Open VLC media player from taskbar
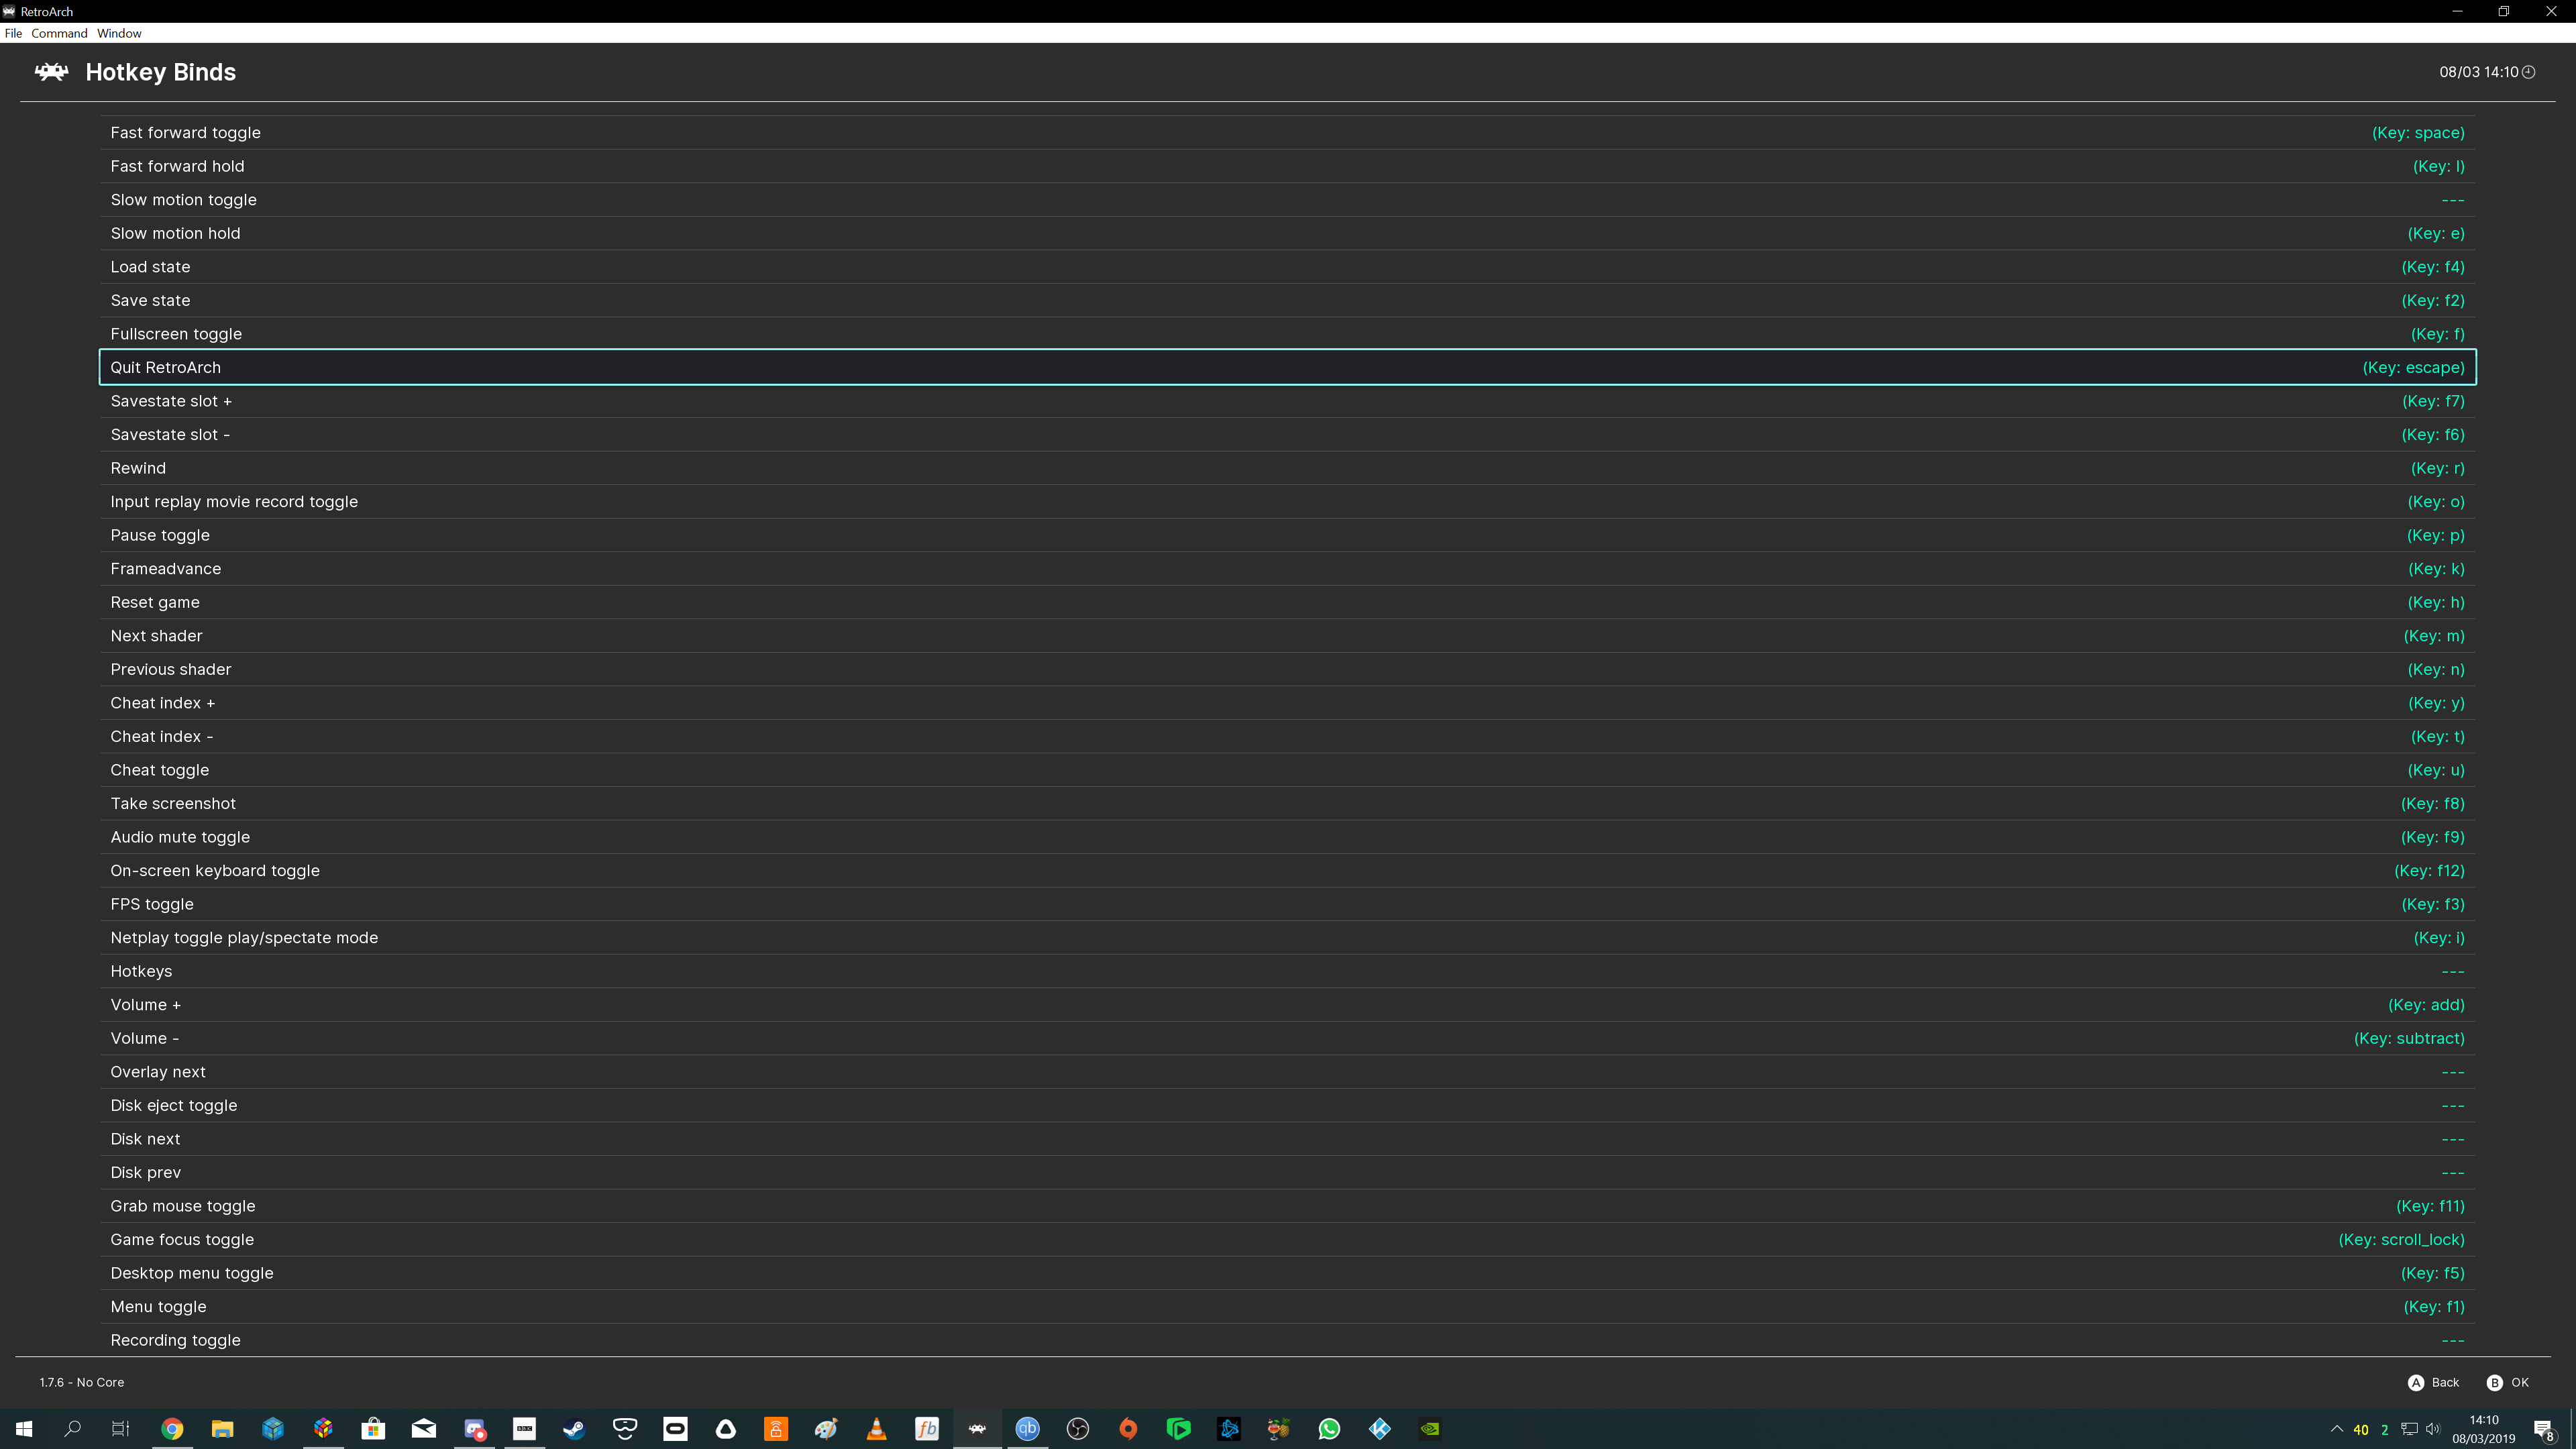The width and height of the screenshot is (2576, 1449). tap(876, 1429)
